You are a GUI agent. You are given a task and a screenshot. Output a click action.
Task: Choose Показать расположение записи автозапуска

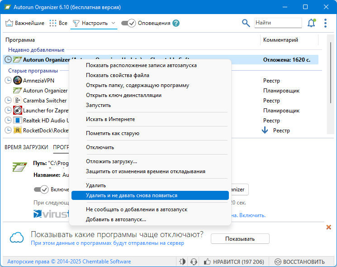[150, 65]
